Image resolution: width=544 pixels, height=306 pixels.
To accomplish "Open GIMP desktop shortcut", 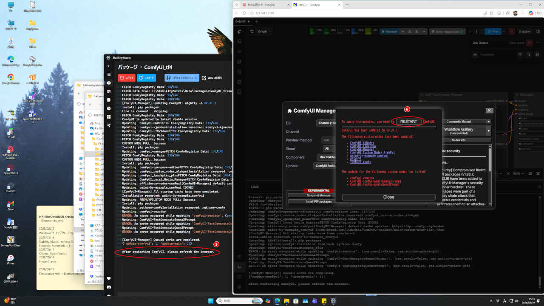I will point(11,277).
